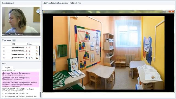Select participant name Баранникова Нат...
The image size is (176, 99).
(18, 48)
